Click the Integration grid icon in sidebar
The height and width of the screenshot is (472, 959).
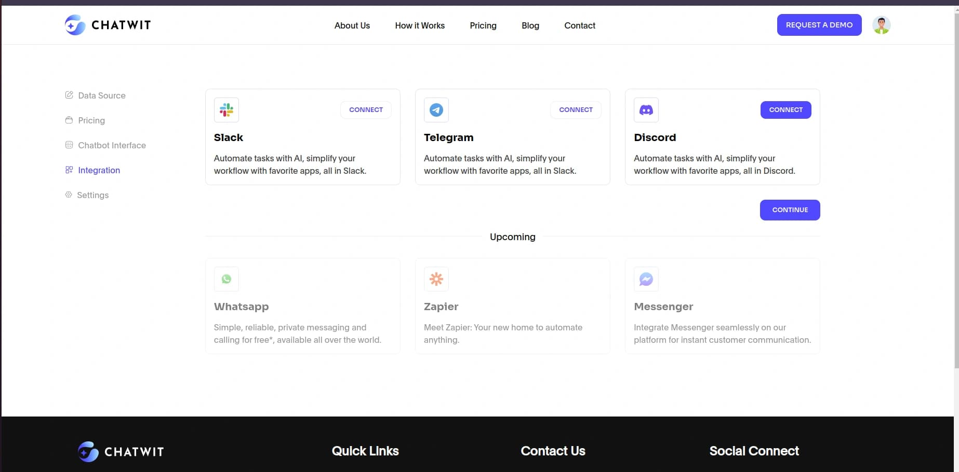(x=69, y=170)
